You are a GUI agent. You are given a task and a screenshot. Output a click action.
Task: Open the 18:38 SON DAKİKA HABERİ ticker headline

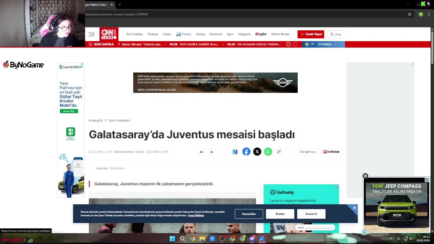tap(194, 44)
